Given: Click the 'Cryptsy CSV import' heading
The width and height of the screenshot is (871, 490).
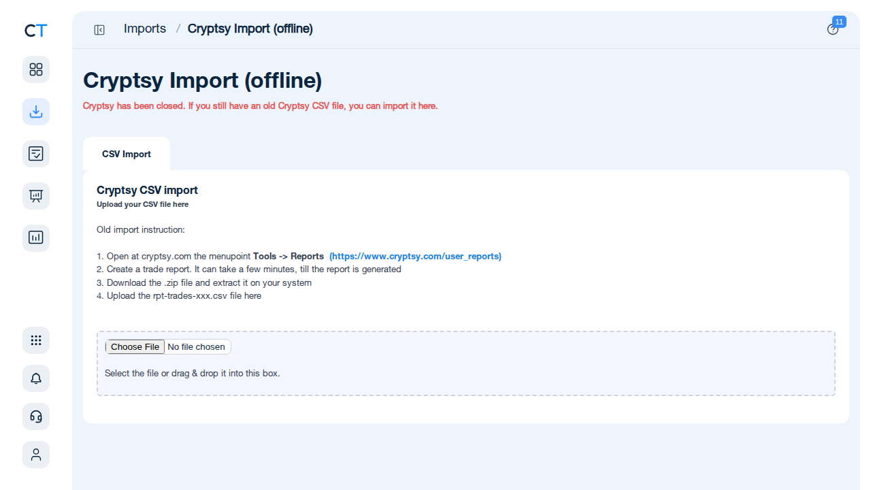Looking at the screenshot, I should pyautogui.click(x=147, y=191).
